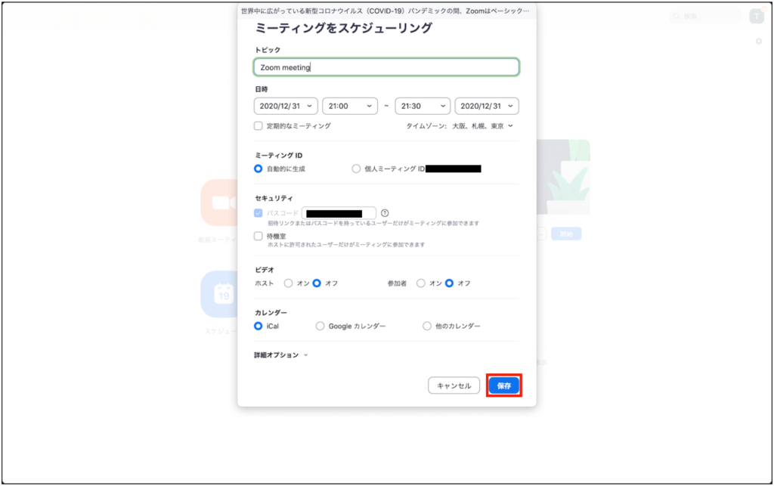Open the 21:00 start time dropdown
The width and height of the screenshot is (774, 486).
[350, 107]
